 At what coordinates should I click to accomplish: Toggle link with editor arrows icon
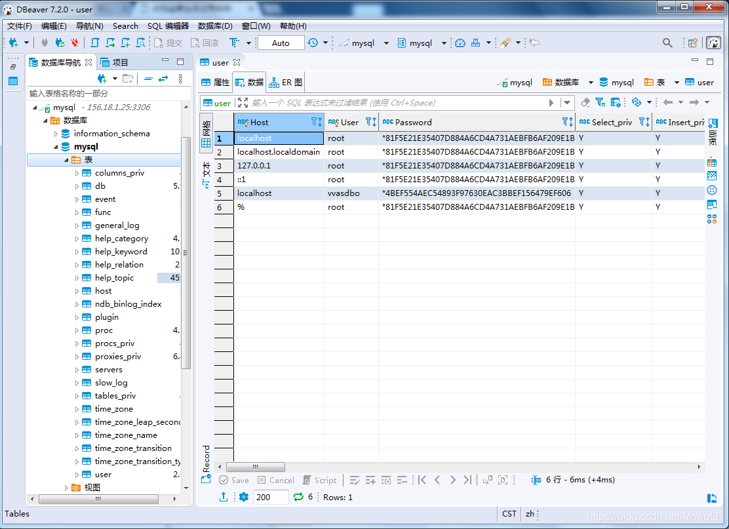click(163, 79)
